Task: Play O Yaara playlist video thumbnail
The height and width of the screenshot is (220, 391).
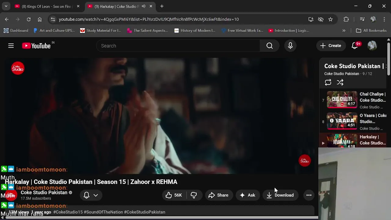Action: [342, 121]
